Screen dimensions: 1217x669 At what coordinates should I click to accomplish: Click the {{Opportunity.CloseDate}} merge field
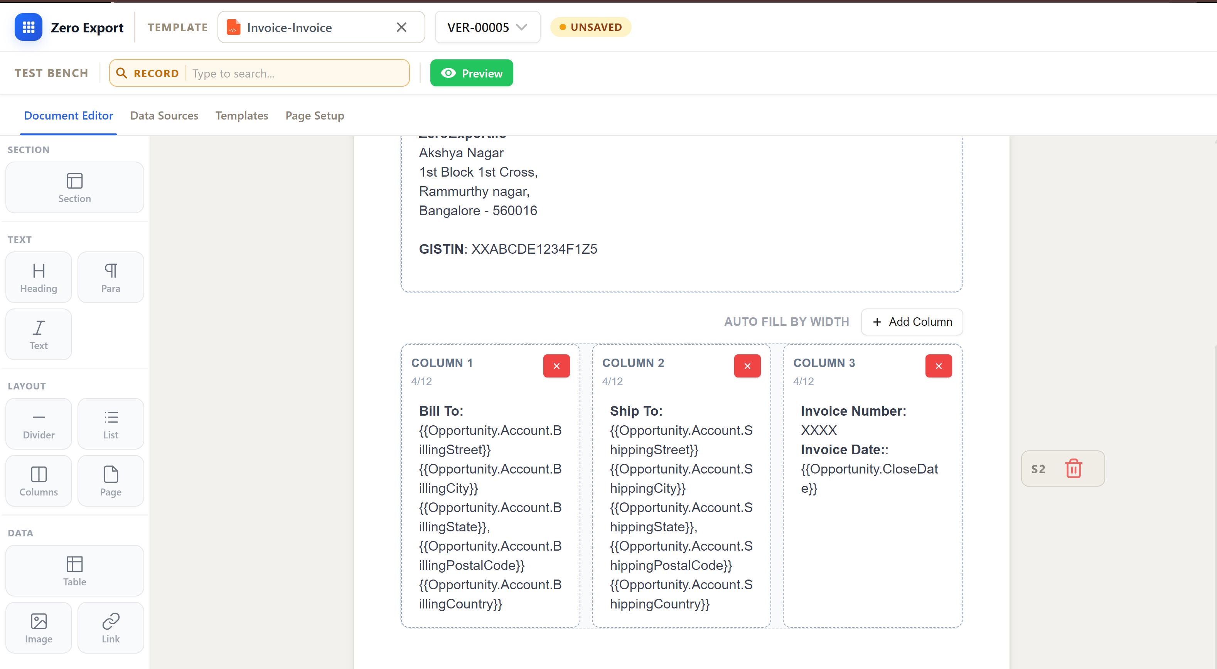click(869, 479)
